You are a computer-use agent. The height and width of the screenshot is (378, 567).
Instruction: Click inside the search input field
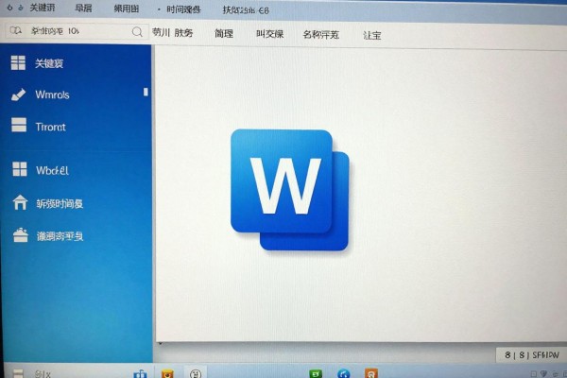point(77,31)
